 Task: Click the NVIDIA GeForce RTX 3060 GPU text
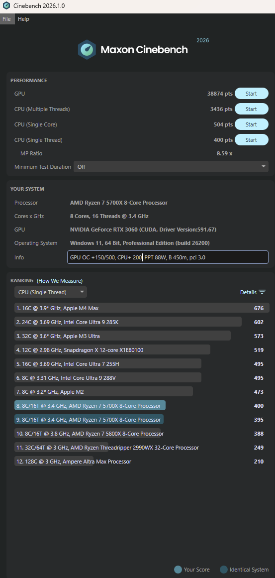[143, 230]
